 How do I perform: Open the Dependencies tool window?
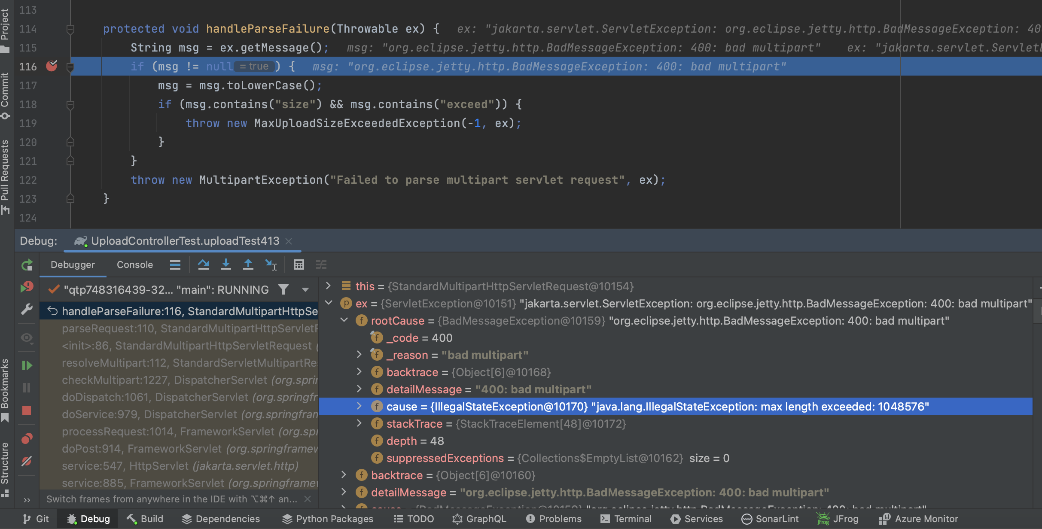(221, 519)
